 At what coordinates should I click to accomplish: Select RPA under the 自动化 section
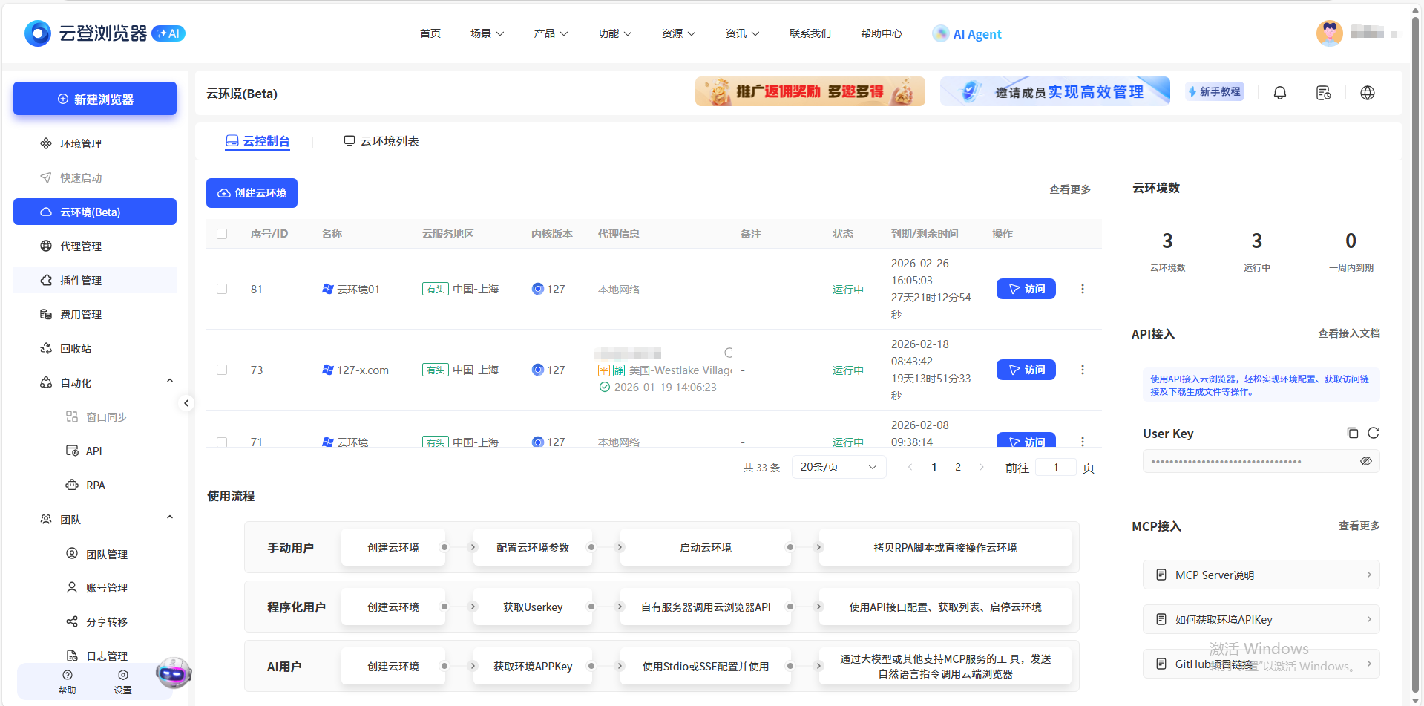[x=95, y=485]
